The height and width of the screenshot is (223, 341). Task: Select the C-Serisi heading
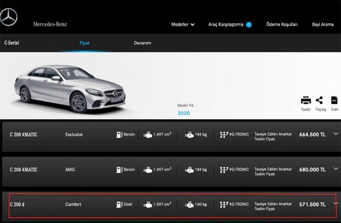point(12,43)
